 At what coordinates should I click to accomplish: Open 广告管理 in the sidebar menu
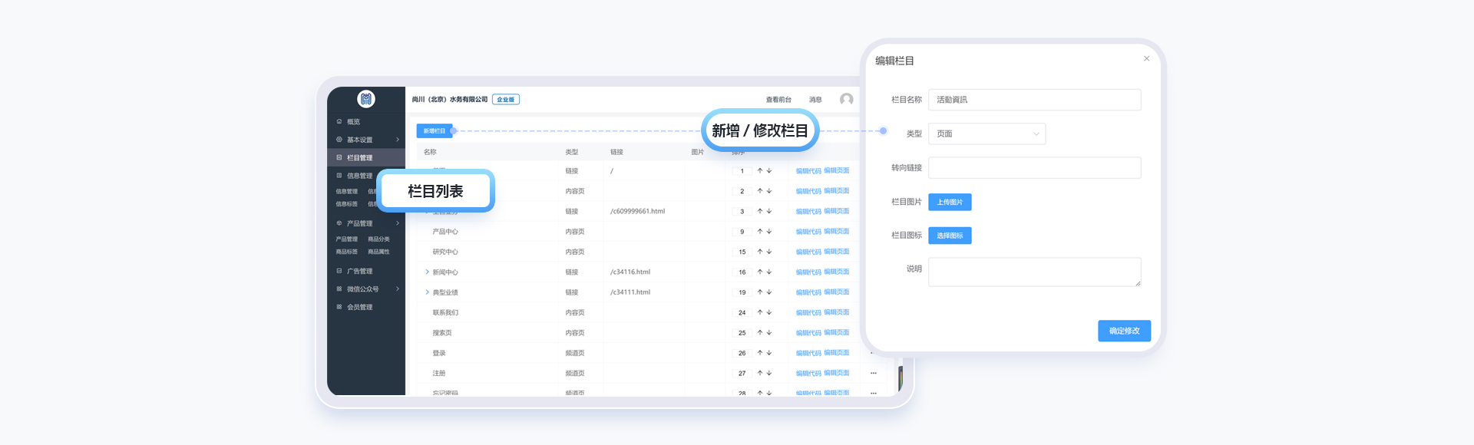(359, 271)
